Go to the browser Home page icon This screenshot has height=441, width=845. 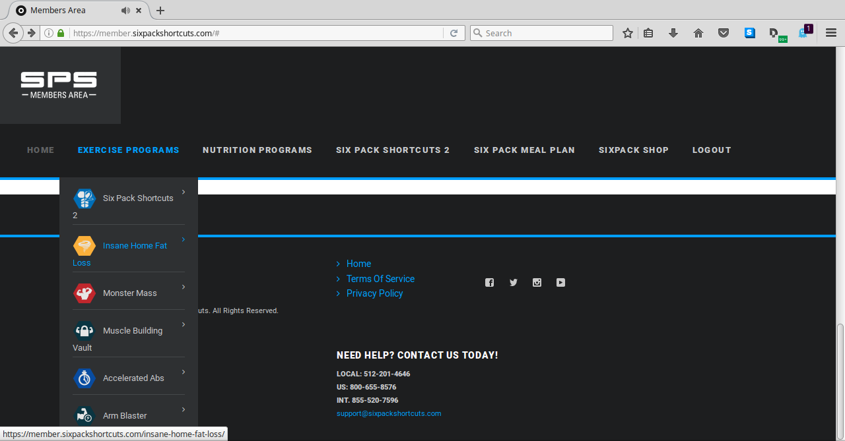click(698, 33)
